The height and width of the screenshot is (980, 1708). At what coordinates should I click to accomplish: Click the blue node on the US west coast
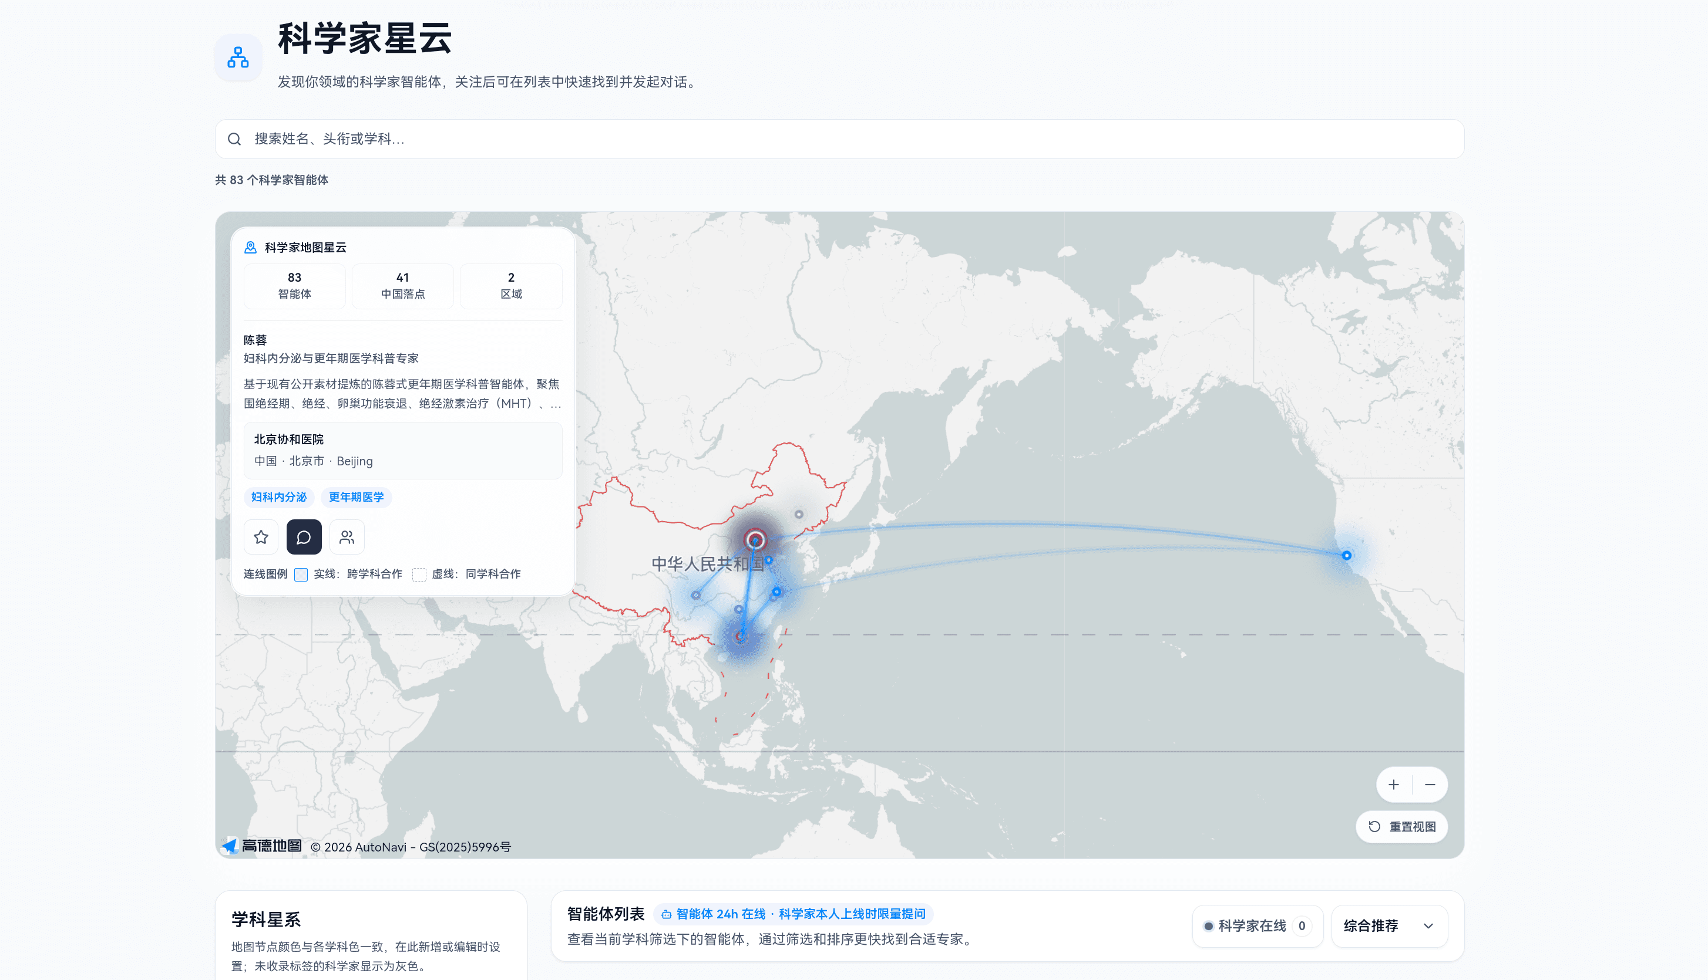click(1346, 556)
